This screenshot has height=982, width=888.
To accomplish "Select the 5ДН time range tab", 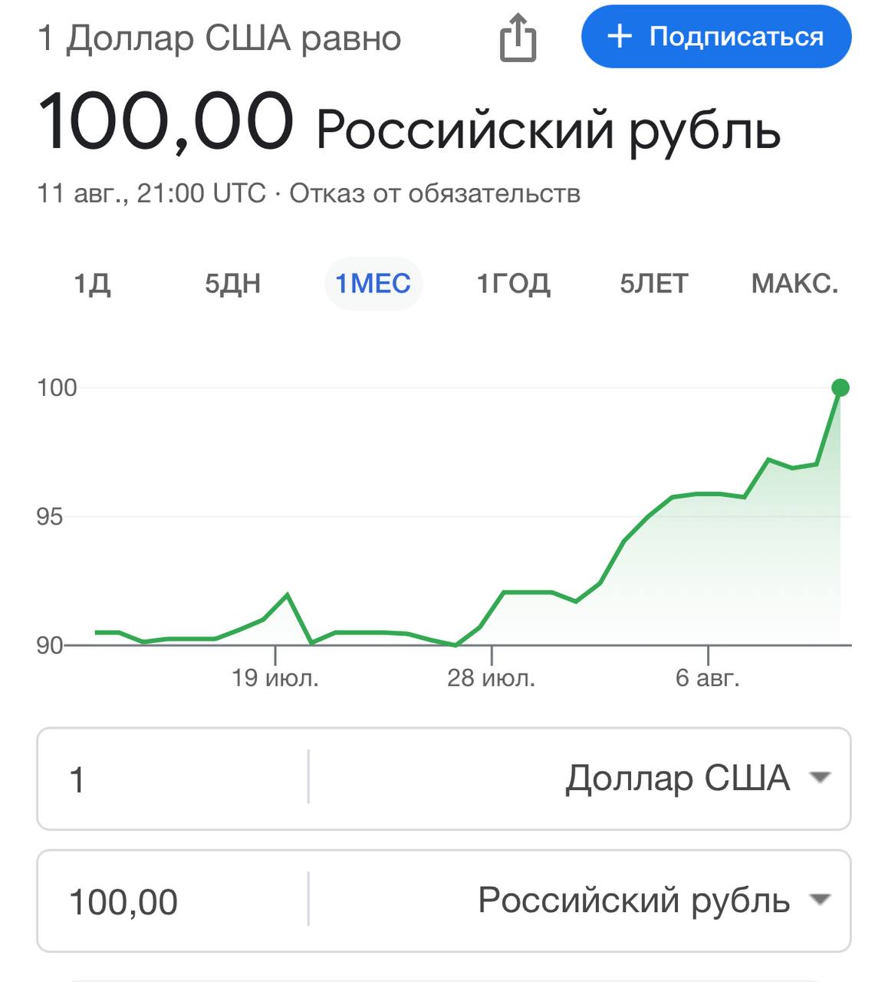I will pos(232,284).
